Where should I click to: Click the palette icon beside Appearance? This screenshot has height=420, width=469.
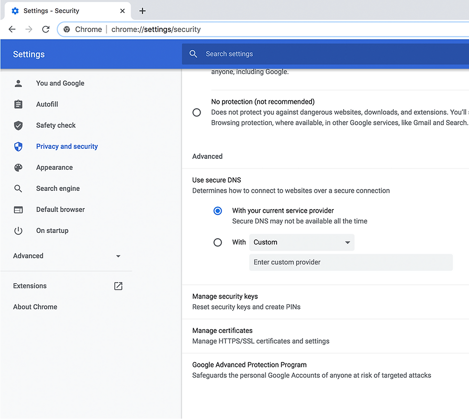point(18,167)
